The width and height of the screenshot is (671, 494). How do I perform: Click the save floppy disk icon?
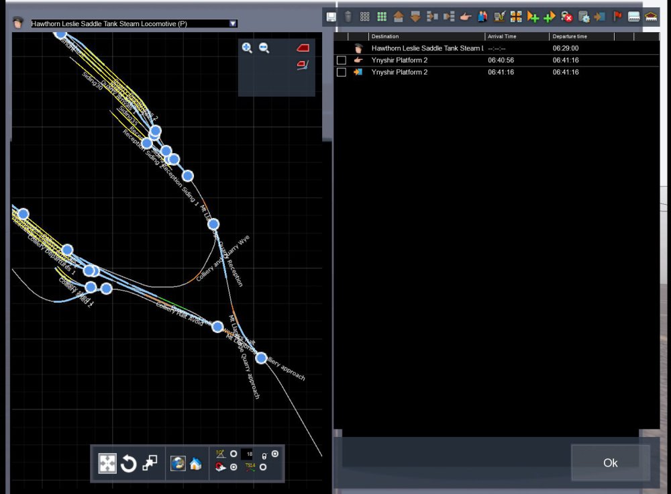331,17
